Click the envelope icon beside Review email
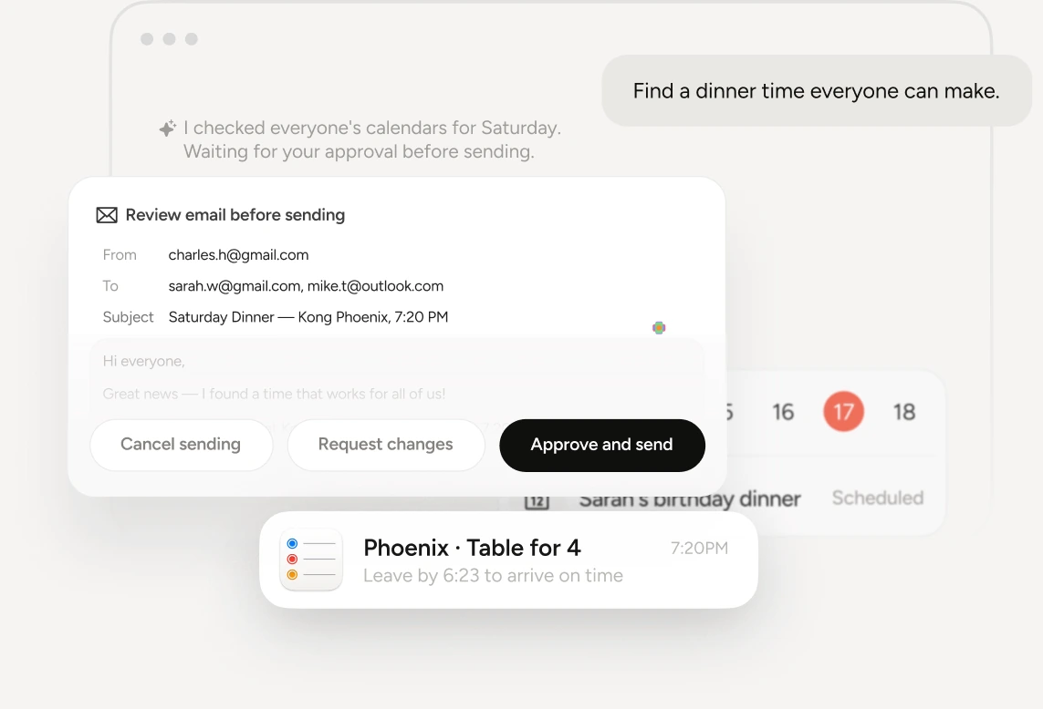The image size is (1043, 709). [x=107, y=215]
